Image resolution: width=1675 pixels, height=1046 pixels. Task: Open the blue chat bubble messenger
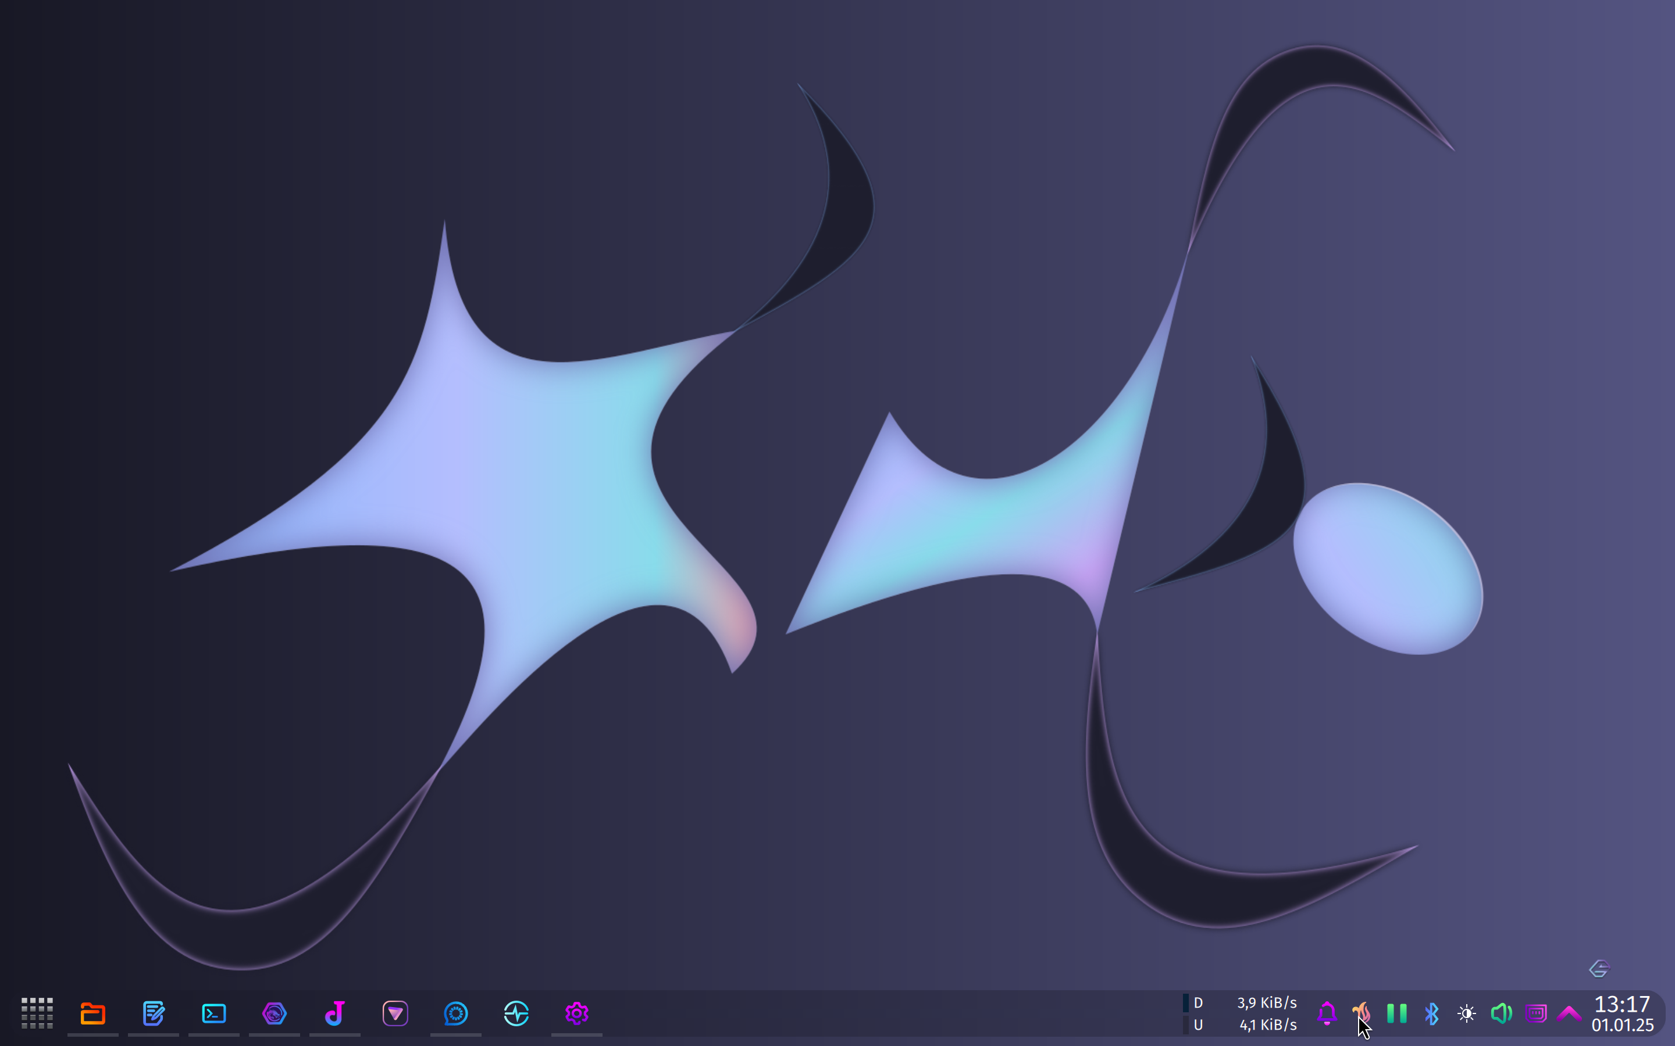coord(456,1013)
